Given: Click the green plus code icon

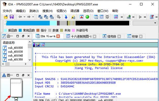Looking at the screenshot, I should 129,17.
